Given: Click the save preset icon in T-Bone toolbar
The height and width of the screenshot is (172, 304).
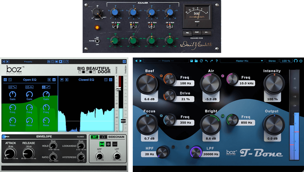Looking at the screenshot, I should (x=192, y=61).
